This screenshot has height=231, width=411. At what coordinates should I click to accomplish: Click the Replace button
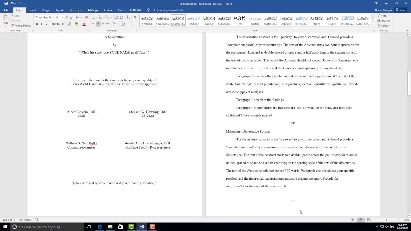(384, 21)
